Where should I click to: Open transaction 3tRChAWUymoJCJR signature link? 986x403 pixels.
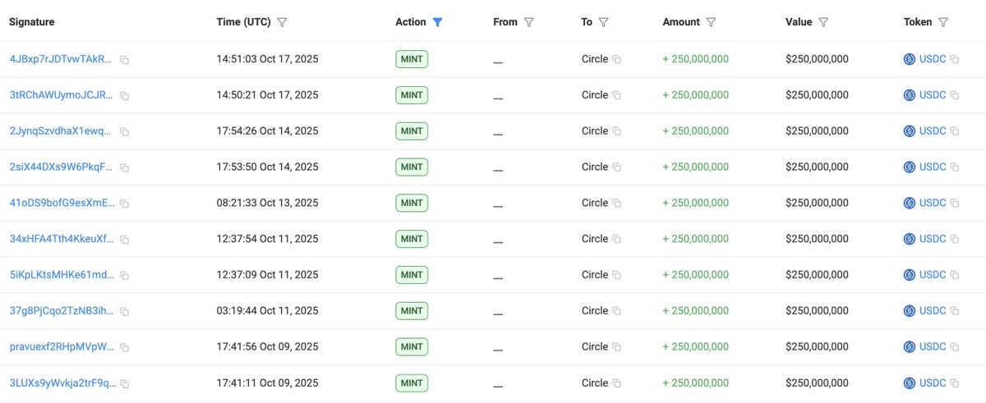[62, 95]
